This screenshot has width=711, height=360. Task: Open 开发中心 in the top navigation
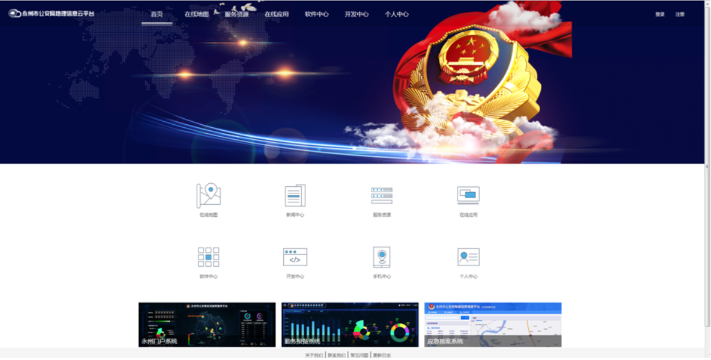click(357, 14)
